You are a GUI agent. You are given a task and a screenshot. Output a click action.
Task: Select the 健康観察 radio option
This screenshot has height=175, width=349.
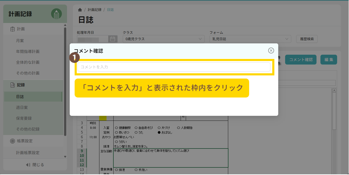[x=116, y=128]
